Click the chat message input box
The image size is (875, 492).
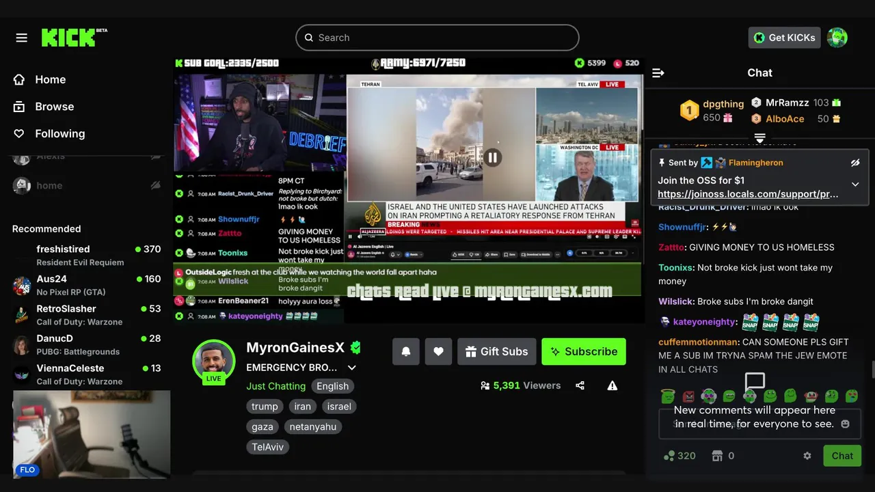(x=759, y=424)
